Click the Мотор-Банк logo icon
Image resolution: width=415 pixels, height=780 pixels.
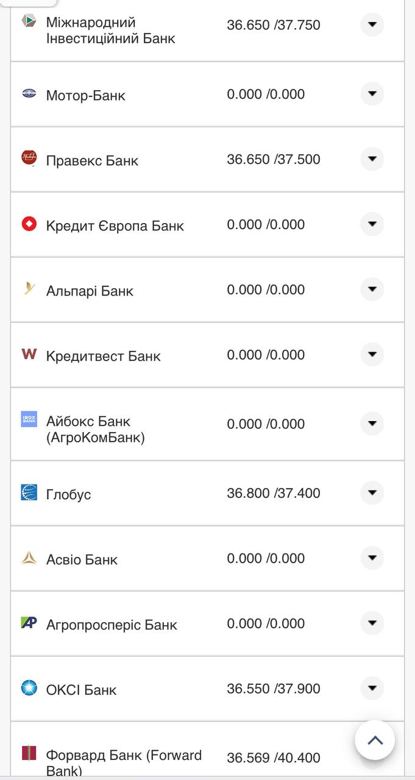[x=29, y=93]
